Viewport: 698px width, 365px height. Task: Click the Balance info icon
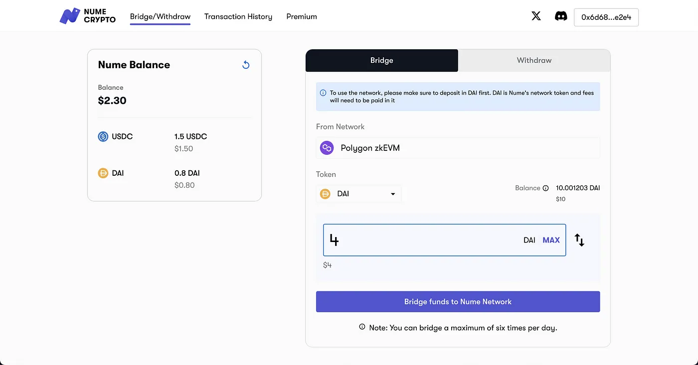point(545,188)
